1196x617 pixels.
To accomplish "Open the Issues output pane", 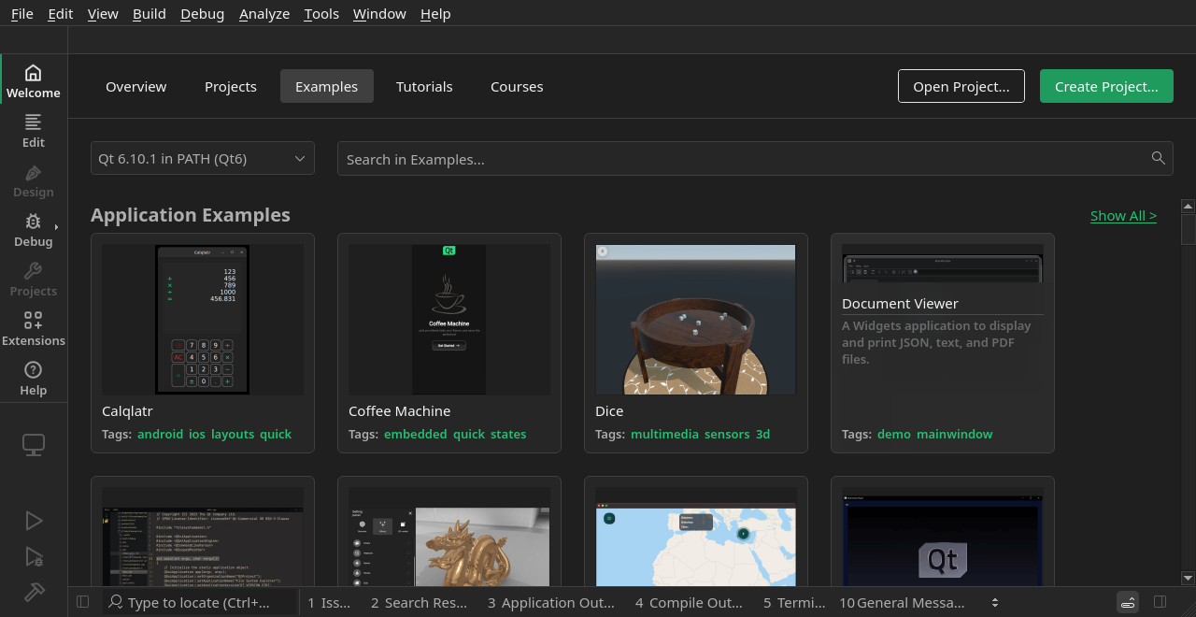I will (x=329, y=602).
